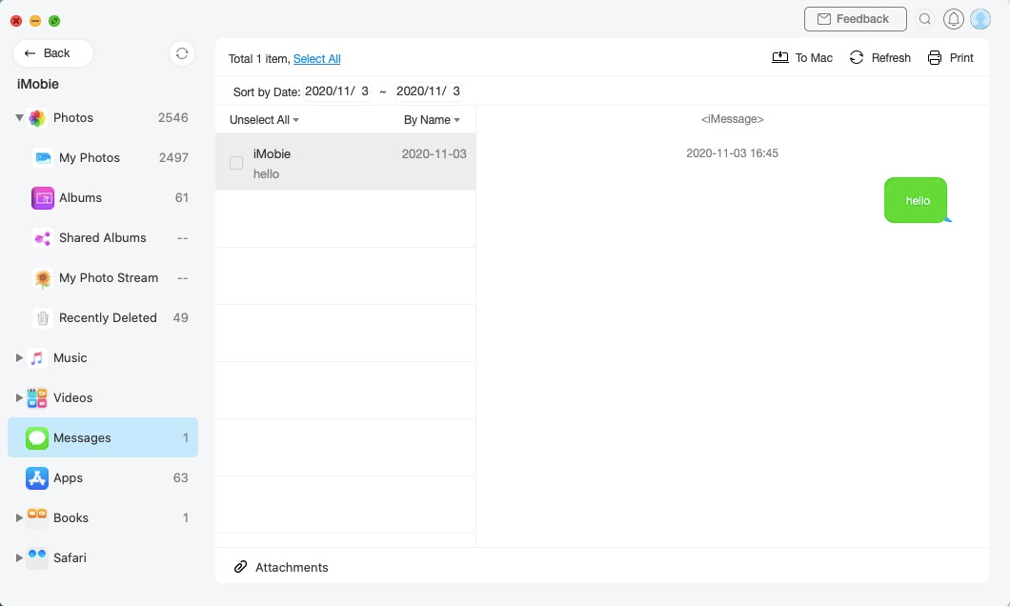Select the Albums sidebar item
This screenshot has width=1010, height=606.
[x=103, y=197]
